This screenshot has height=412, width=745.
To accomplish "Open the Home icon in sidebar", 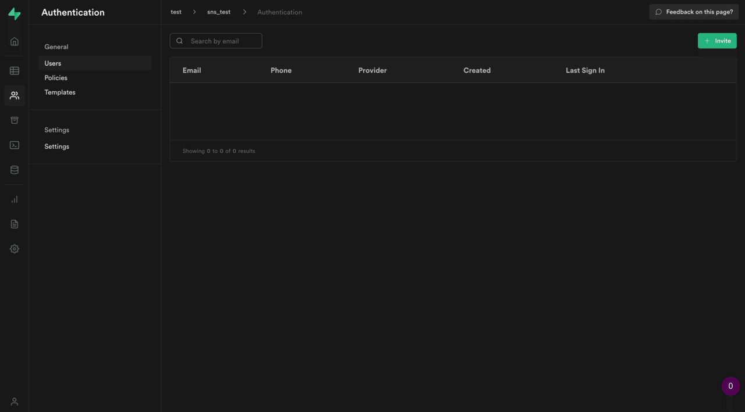I will [15, 42].
